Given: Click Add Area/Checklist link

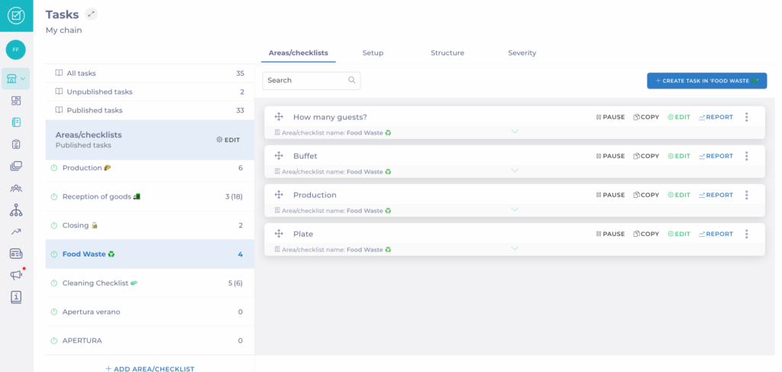Looking at the screenshot, I should [x=150, y=369].
